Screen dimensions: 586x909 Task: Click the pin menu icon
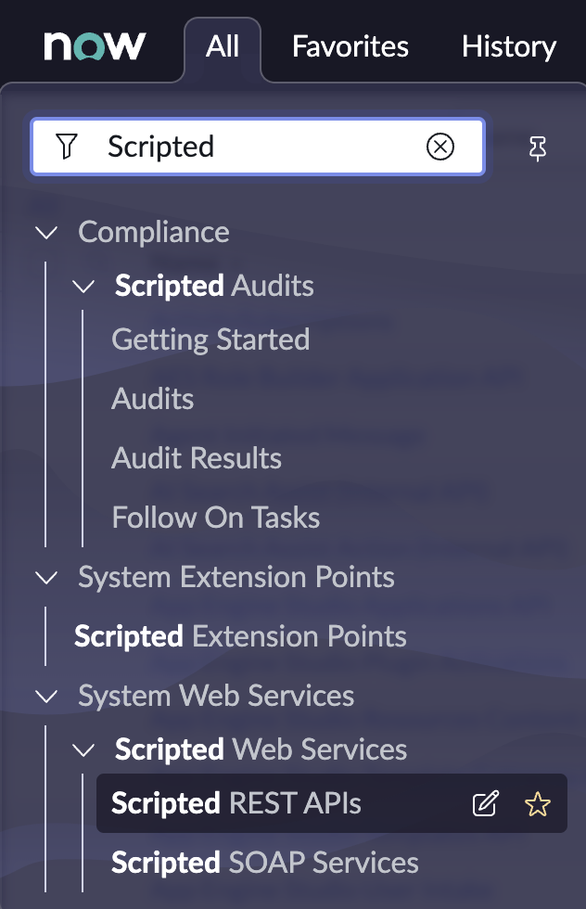[538, 146]
